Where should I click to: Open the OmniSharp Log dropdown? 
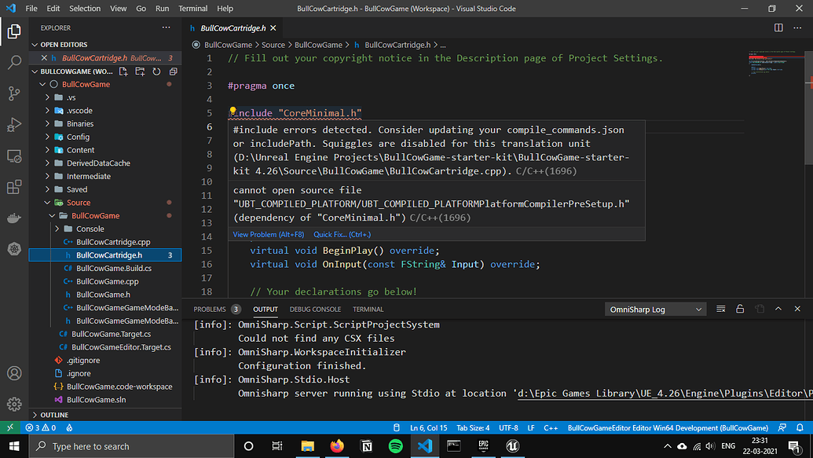click(655, 309)
